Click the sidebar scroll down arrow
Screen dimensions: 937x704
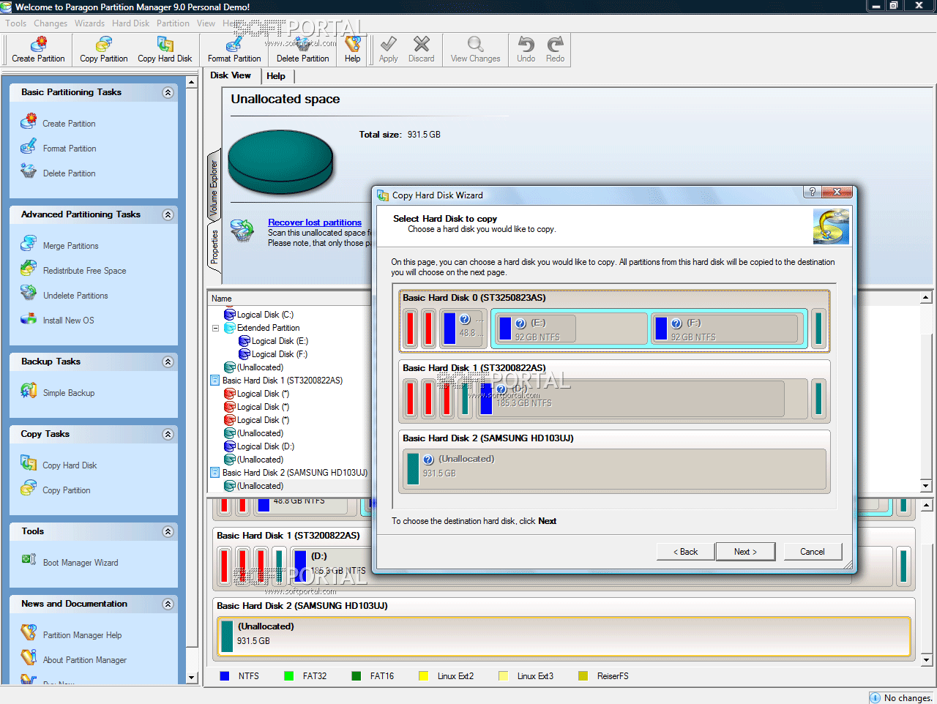pyautogui.click(x=192, y=678)
